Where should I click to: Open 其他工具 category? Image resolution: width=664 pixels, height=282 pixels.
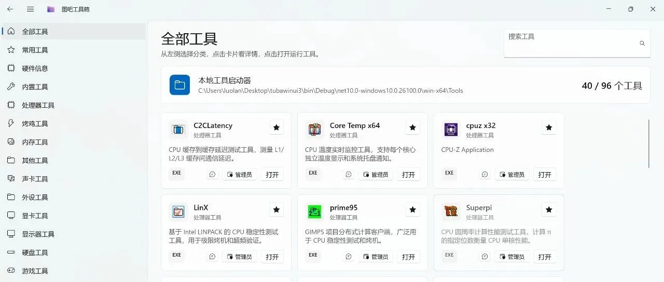[x=74, y=161]
